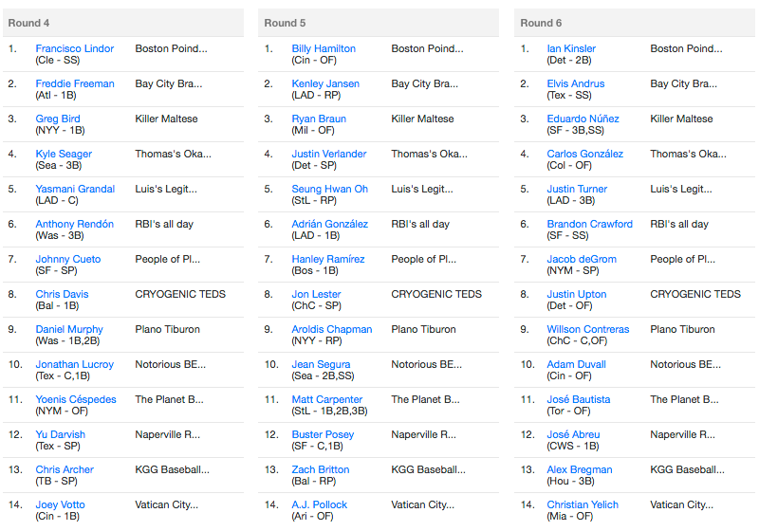Click Jacob deGrom player link
The width and height of the screenshot is (759, 531).
582,259
